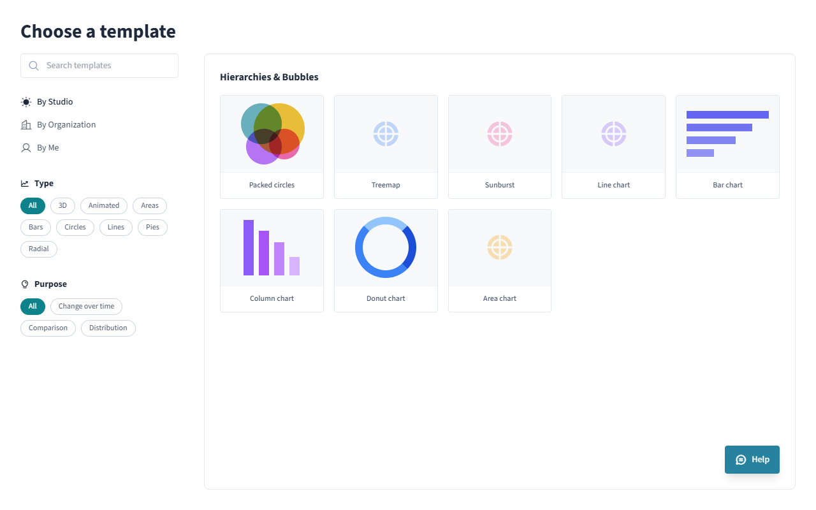This screenshot has height=510, width=816.
Task: Select the By Studio sun icon
Action: (26, 102)
